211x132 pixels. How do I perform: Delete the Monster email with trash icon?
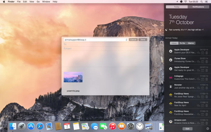pyautogui.click(x=207, y=88)
